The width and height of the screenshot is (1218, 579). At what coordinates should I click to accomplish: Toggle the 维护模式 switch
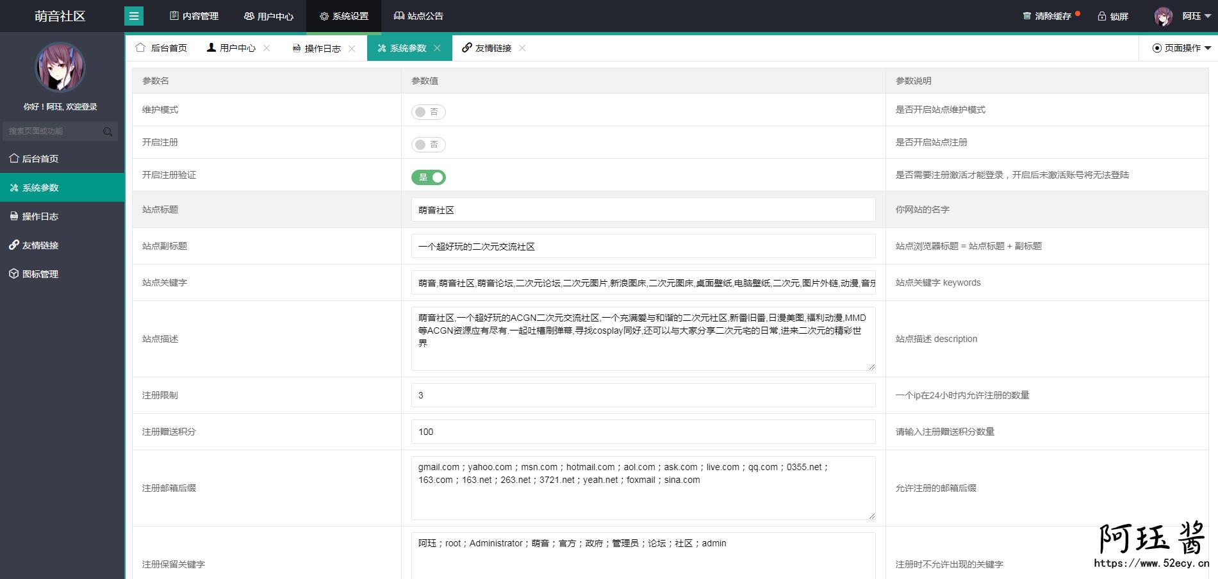[x=428, y=112]
